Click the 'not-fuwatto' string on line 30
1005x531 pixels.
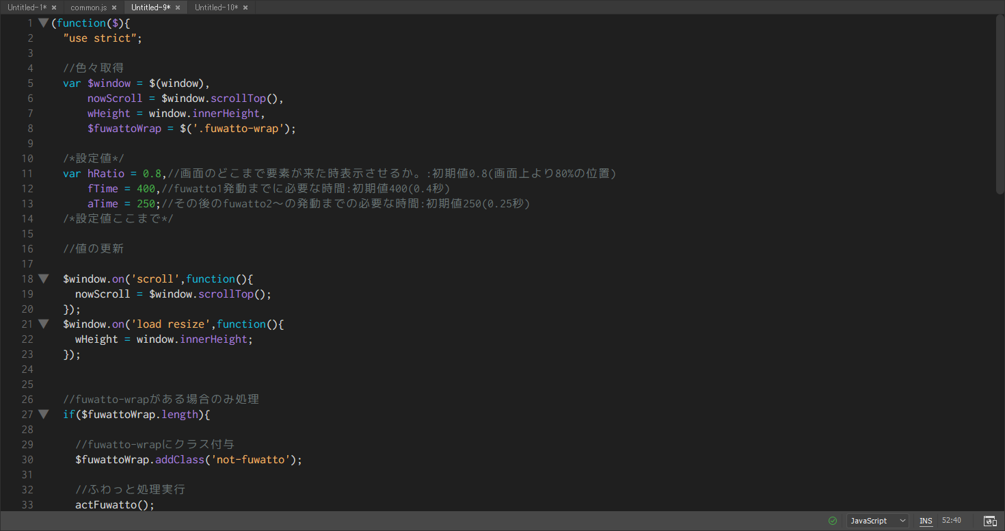(x=250, y=459)
